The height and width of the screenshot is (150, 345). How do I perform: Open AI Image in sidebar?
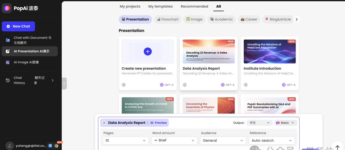coord(30,62)
